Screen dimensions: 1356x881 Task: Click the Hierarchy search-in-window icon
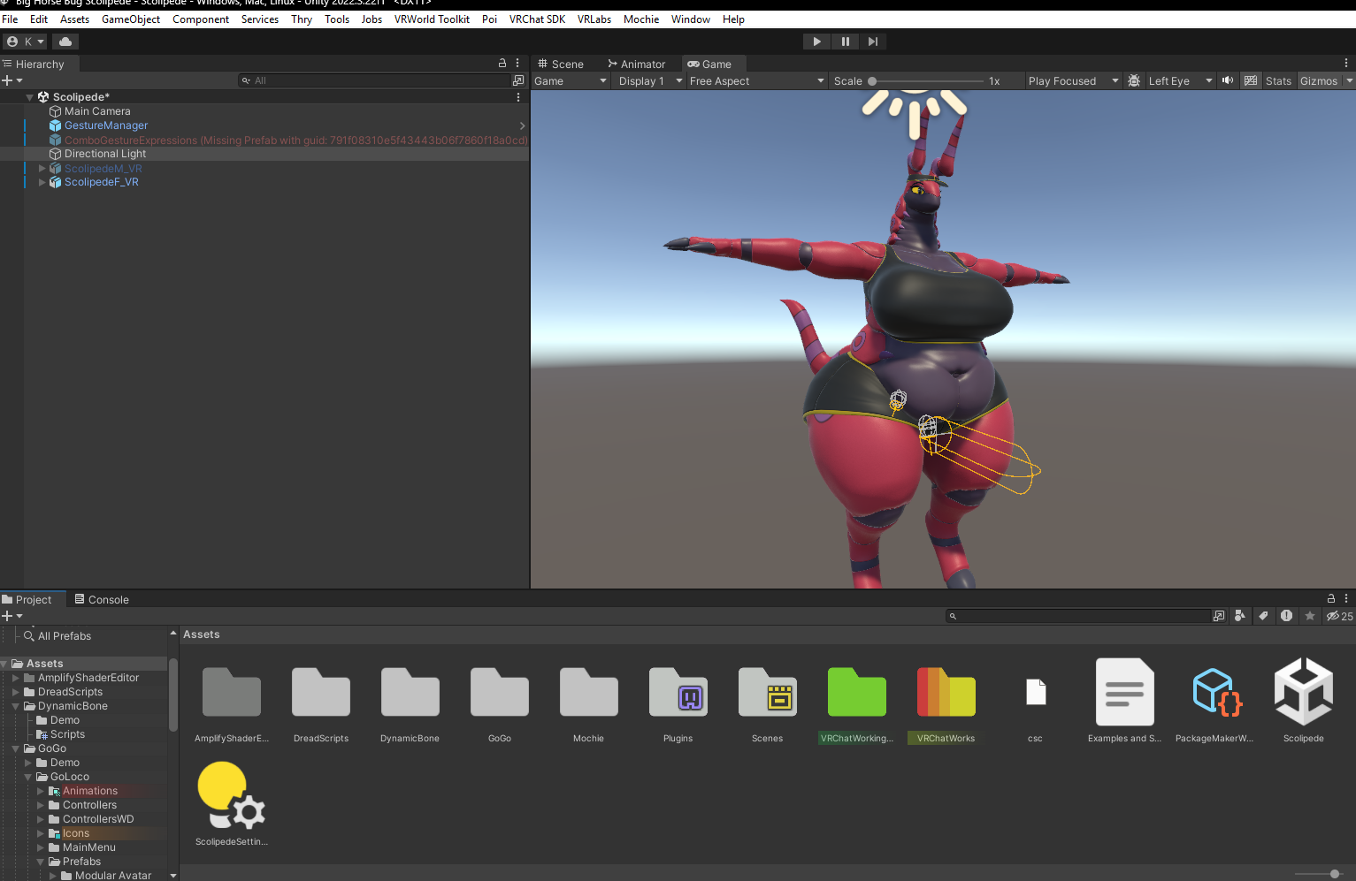[518, 80]
